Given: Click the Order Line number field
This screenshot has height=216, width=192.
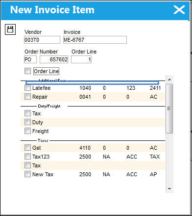Looking at the screenshot, I should point(81,59).
